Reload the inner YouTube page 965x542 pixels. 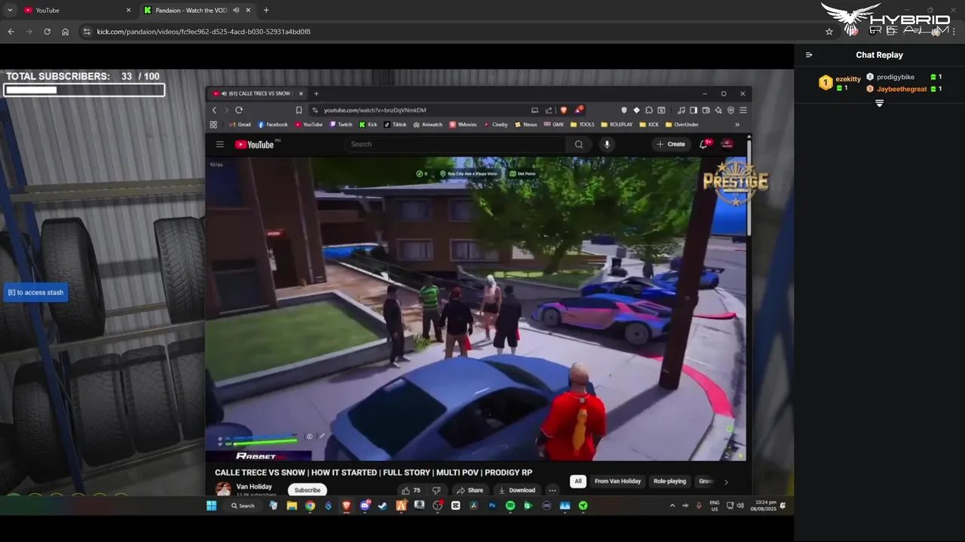(238, 110)
